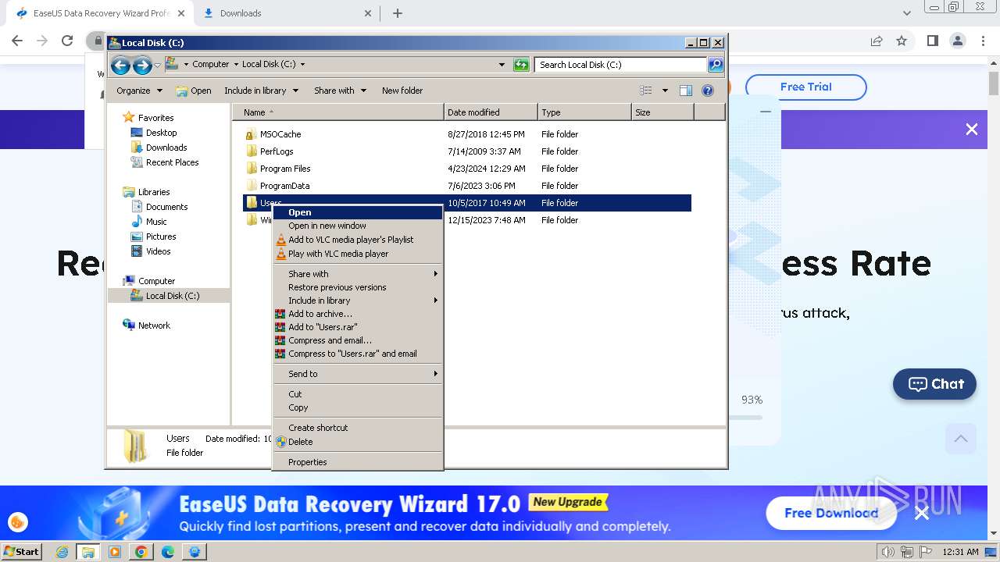Image resolution: width=1000 pixels, height=562 pixels.
Task: Expand Share with submenu in context menu
Action: [357, 274]
